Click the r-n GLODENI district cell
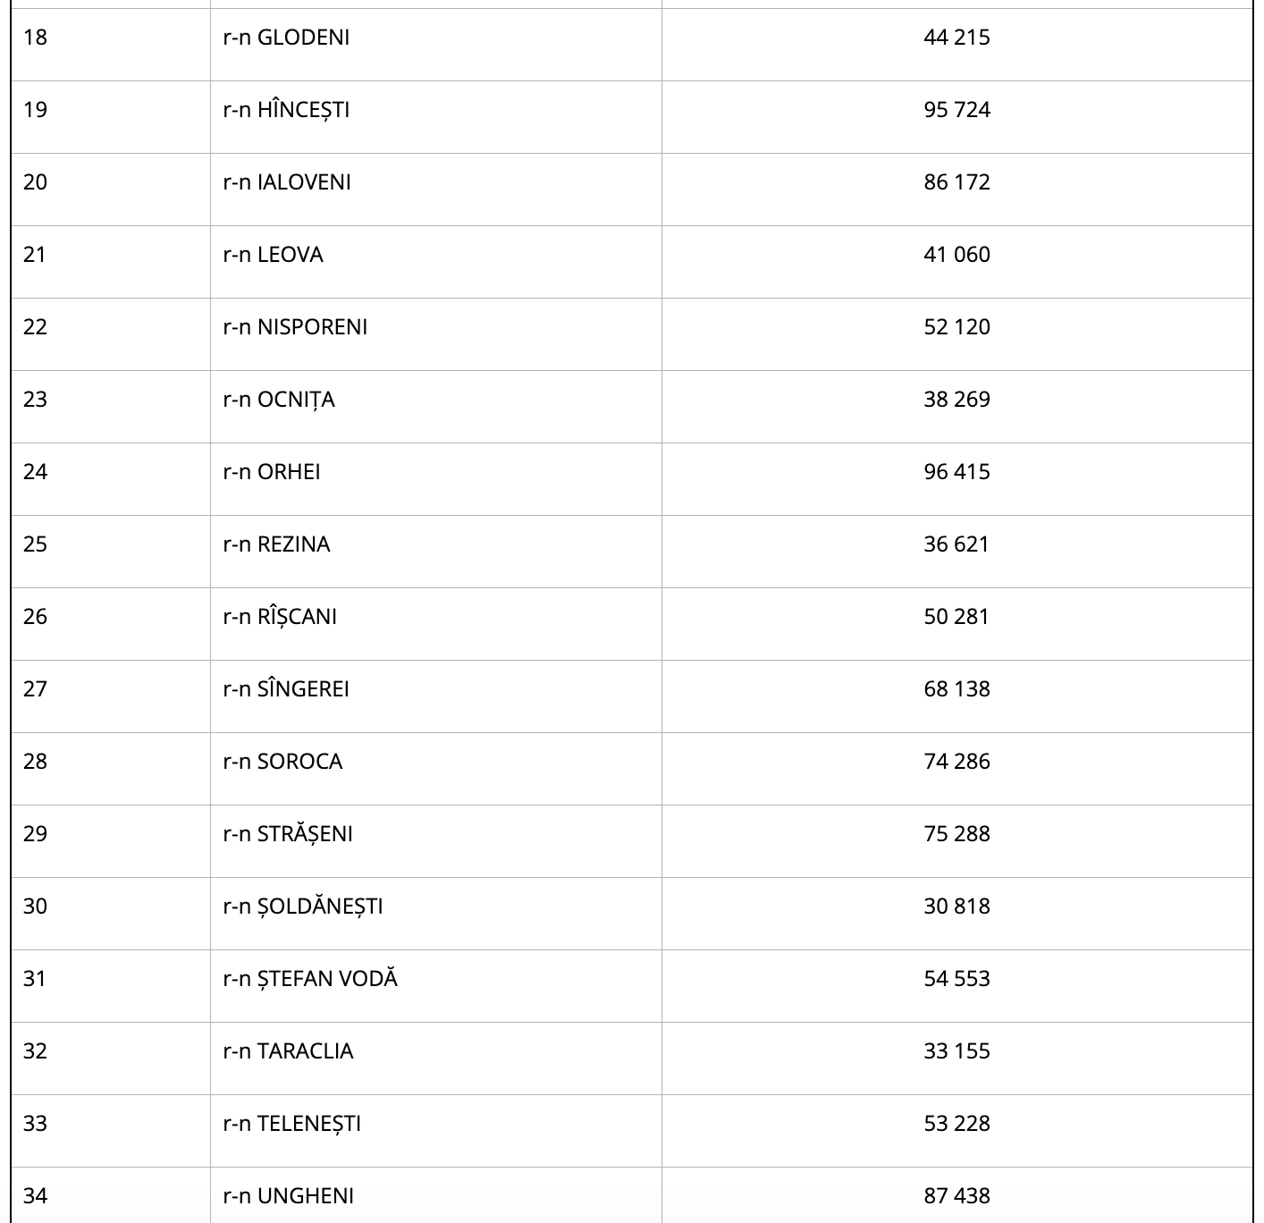Screen dimensions: 1264x1223 (286, 38)
